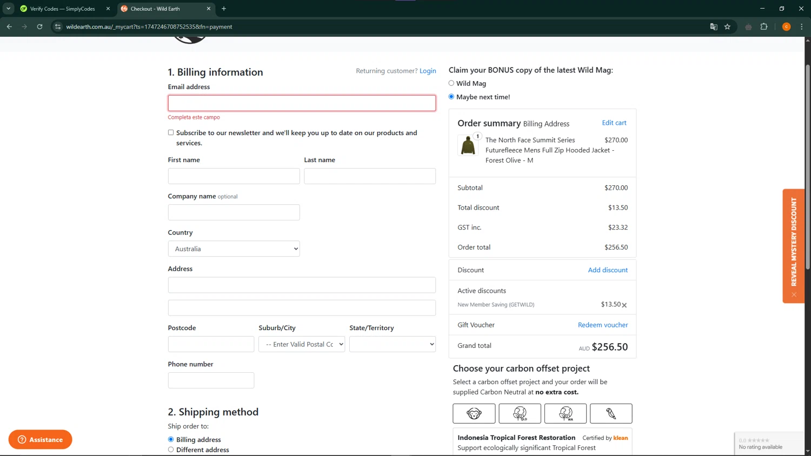Open the Suburb/City dropdown
Screen dimensions: 811x456
pos(302,344)
